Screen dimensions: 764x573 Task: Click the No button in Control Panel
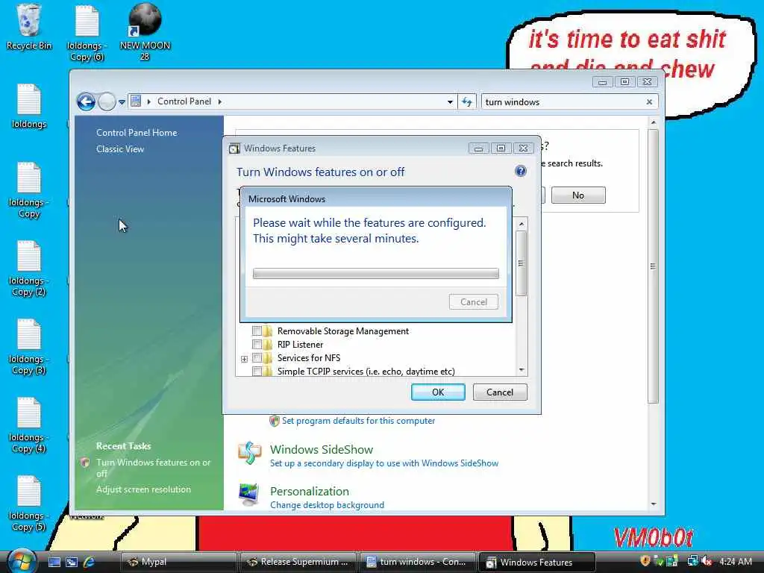coord(578,195)
